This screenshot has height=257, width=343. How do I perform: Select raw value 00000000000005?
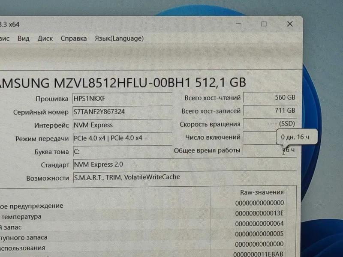click(x=259, y=234)
